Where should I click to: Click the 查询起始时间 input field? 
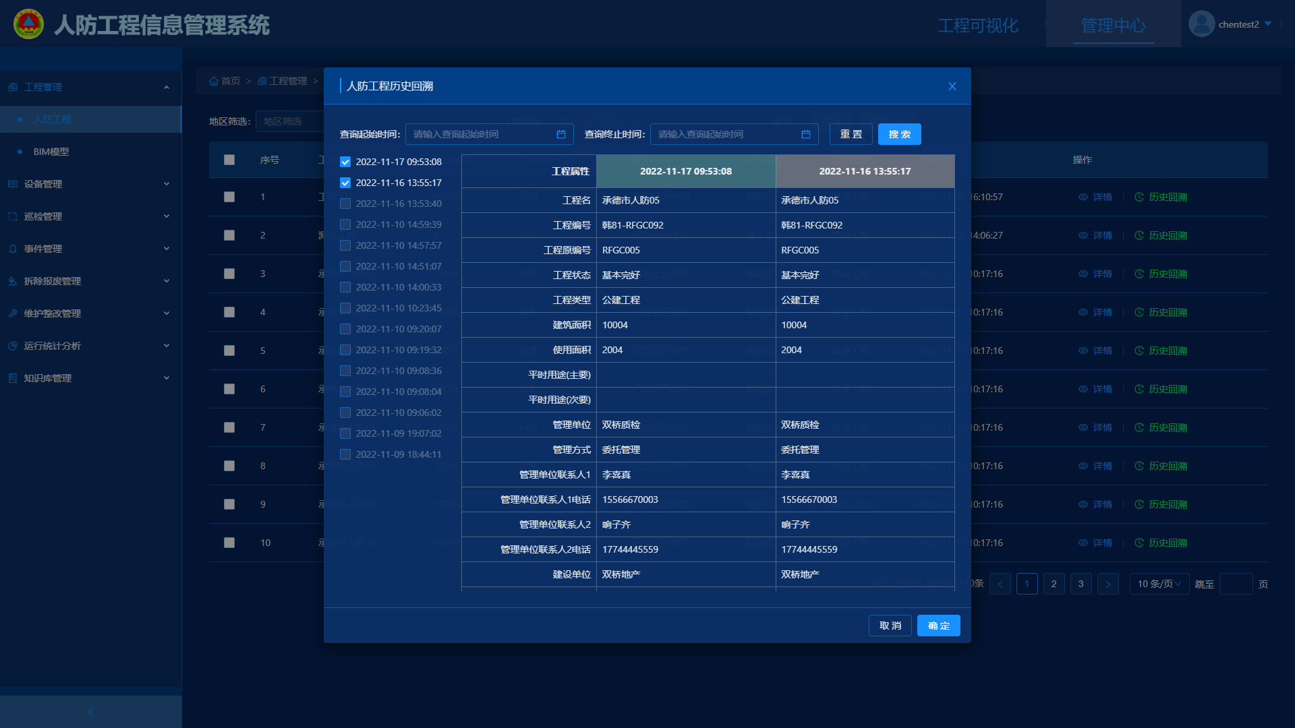coord(482,134)
